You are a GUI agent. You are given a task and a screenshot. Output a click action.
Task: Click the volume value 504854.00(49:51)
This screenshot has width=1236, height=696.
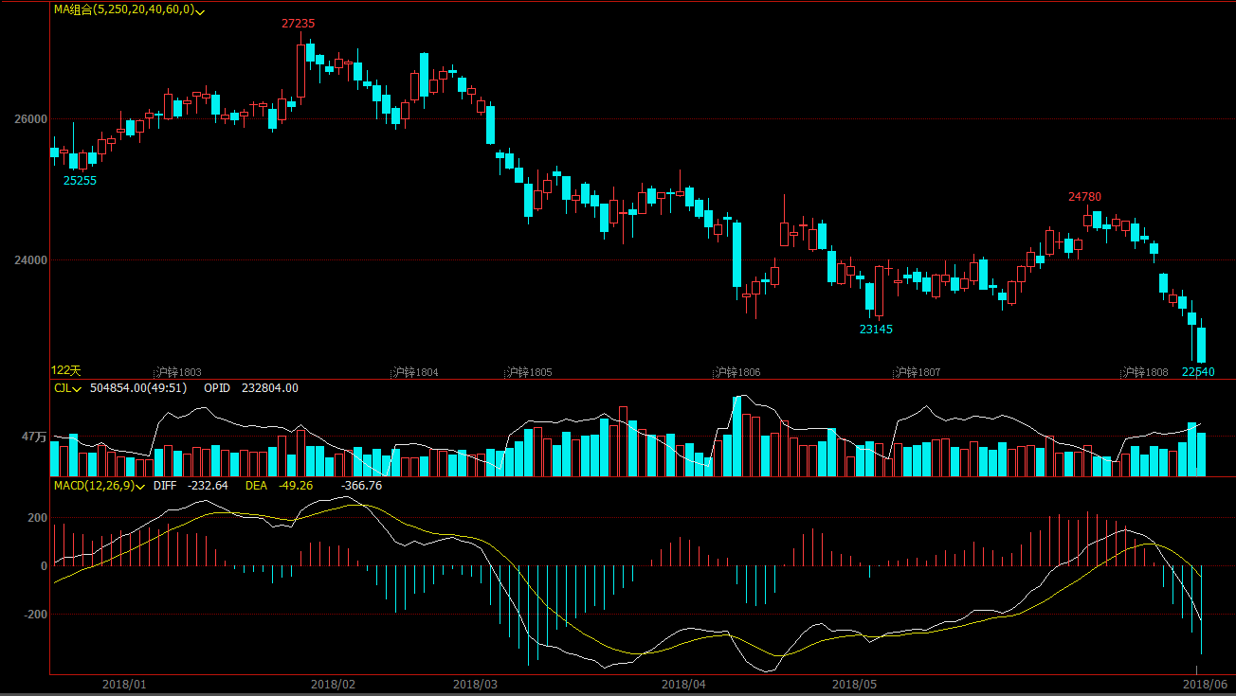[138, 388]
